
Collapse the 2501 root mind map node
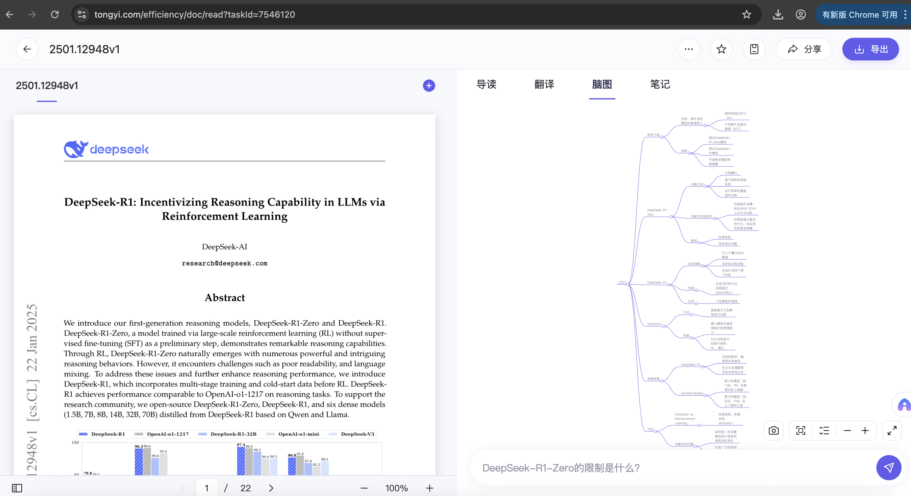(628, 284)
